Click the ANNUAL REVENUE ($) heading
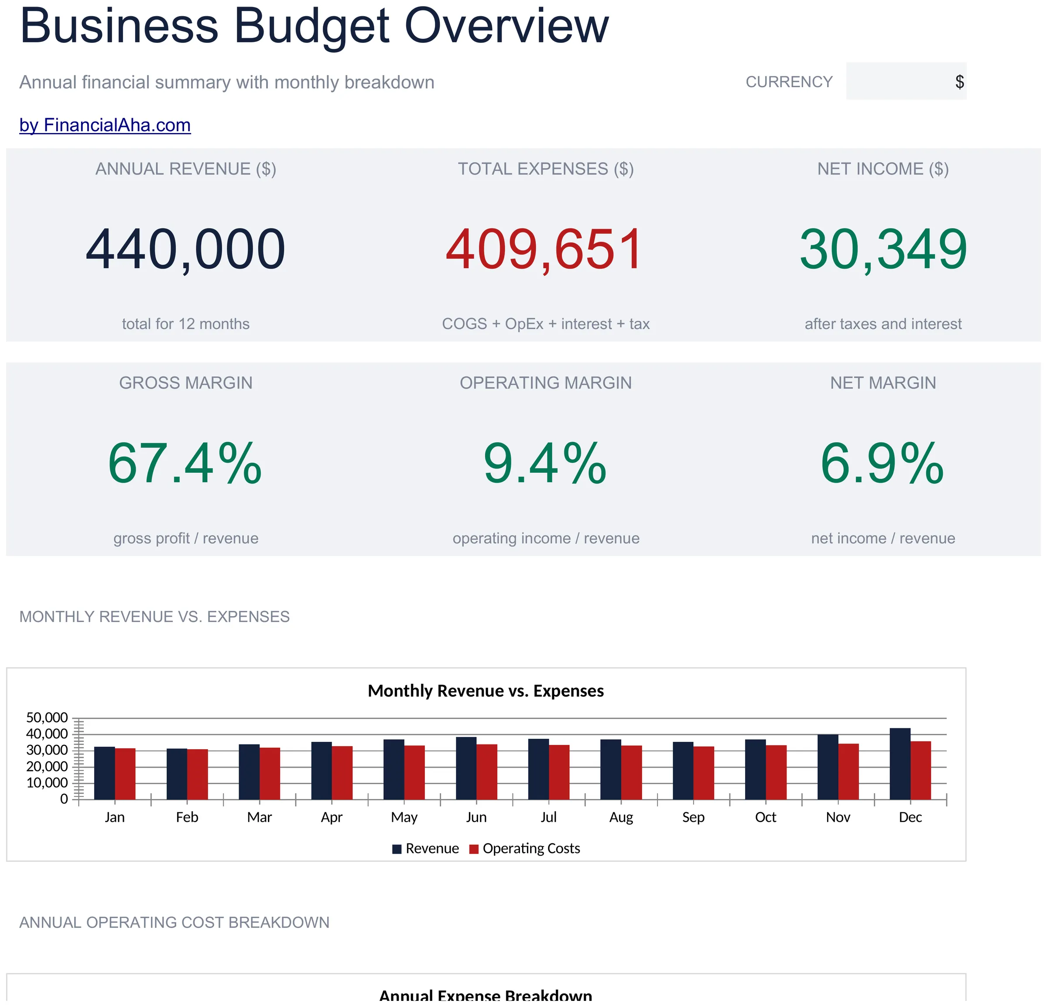The image size is (1047, 1007). [x=185, y=169]
